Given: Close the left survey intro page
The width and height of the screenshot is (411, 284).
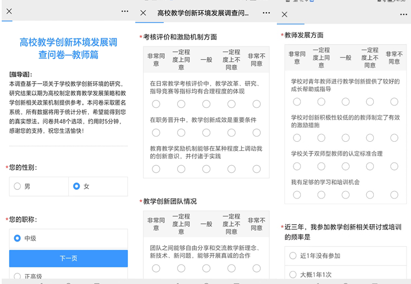Looking at the screenshot, I should pos(9,11).
